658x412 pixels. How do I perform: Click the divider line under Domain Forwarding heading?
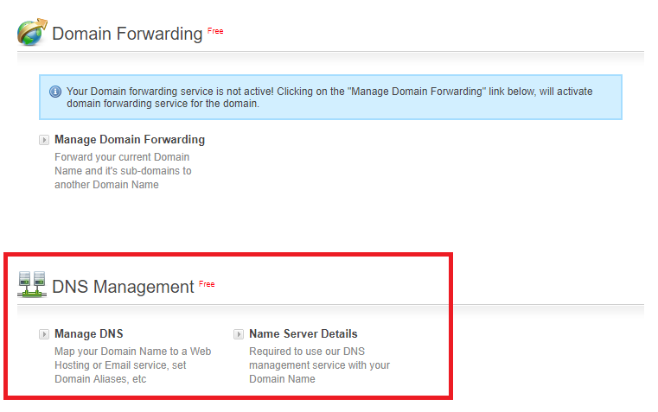(x=330, y=52)
